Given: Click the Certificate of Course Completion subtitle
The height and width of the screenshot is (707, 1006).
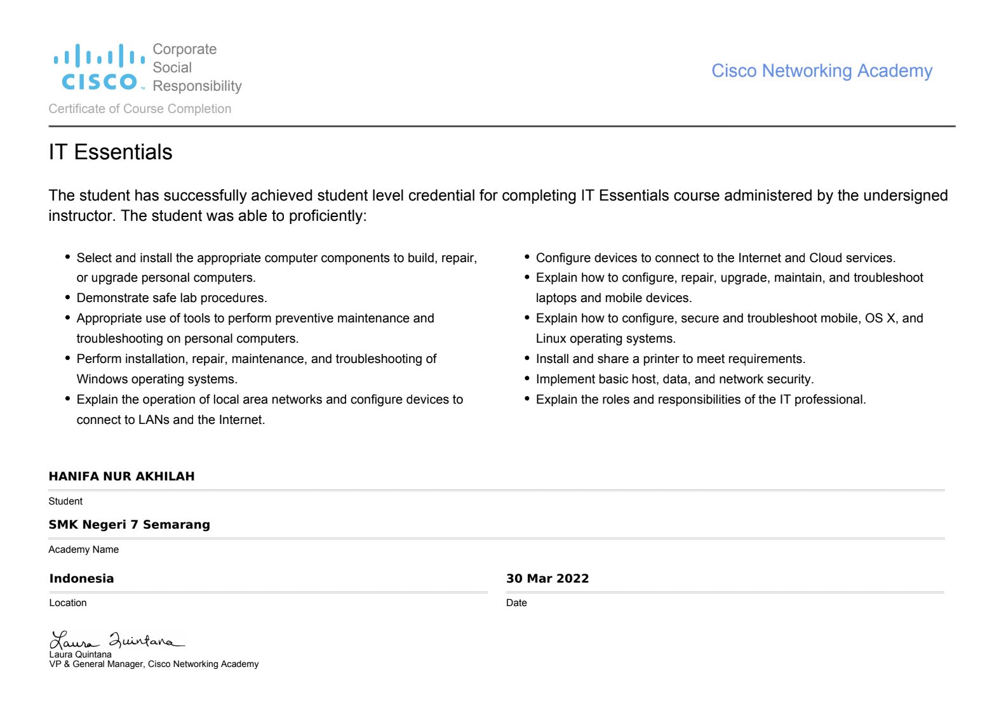Looking at the screenshot, I should (140, 109).
